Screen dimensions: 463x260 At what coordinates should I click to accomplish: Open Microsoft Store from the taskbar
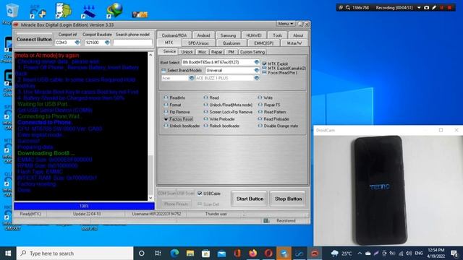(x=205, y=253)
